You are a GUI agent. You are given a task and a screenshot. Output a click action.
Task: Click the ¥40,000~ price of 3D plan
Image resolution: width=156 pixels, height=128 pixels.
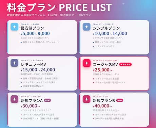point(102,106)
